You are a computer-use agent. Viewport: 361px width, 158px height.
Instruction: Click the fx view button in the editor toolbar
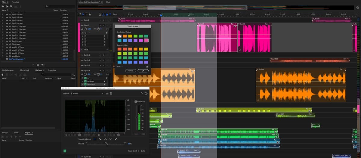[x=83, y=14]
